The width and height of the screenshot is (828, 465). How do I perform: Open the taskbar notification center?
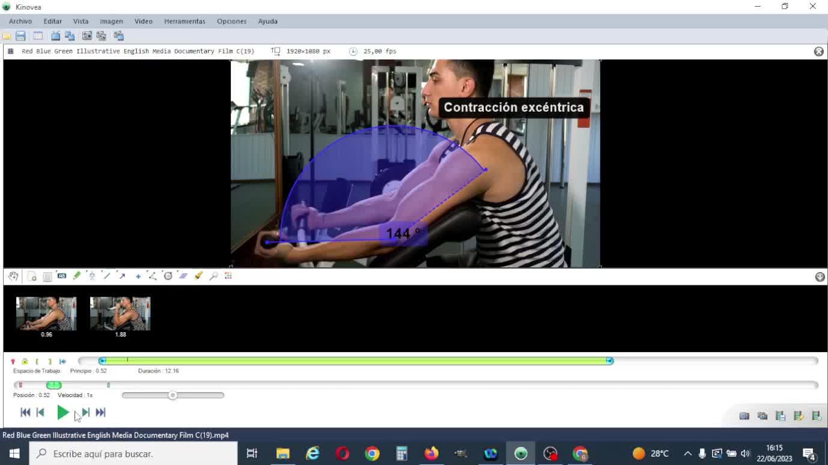(x=809, y=454)
